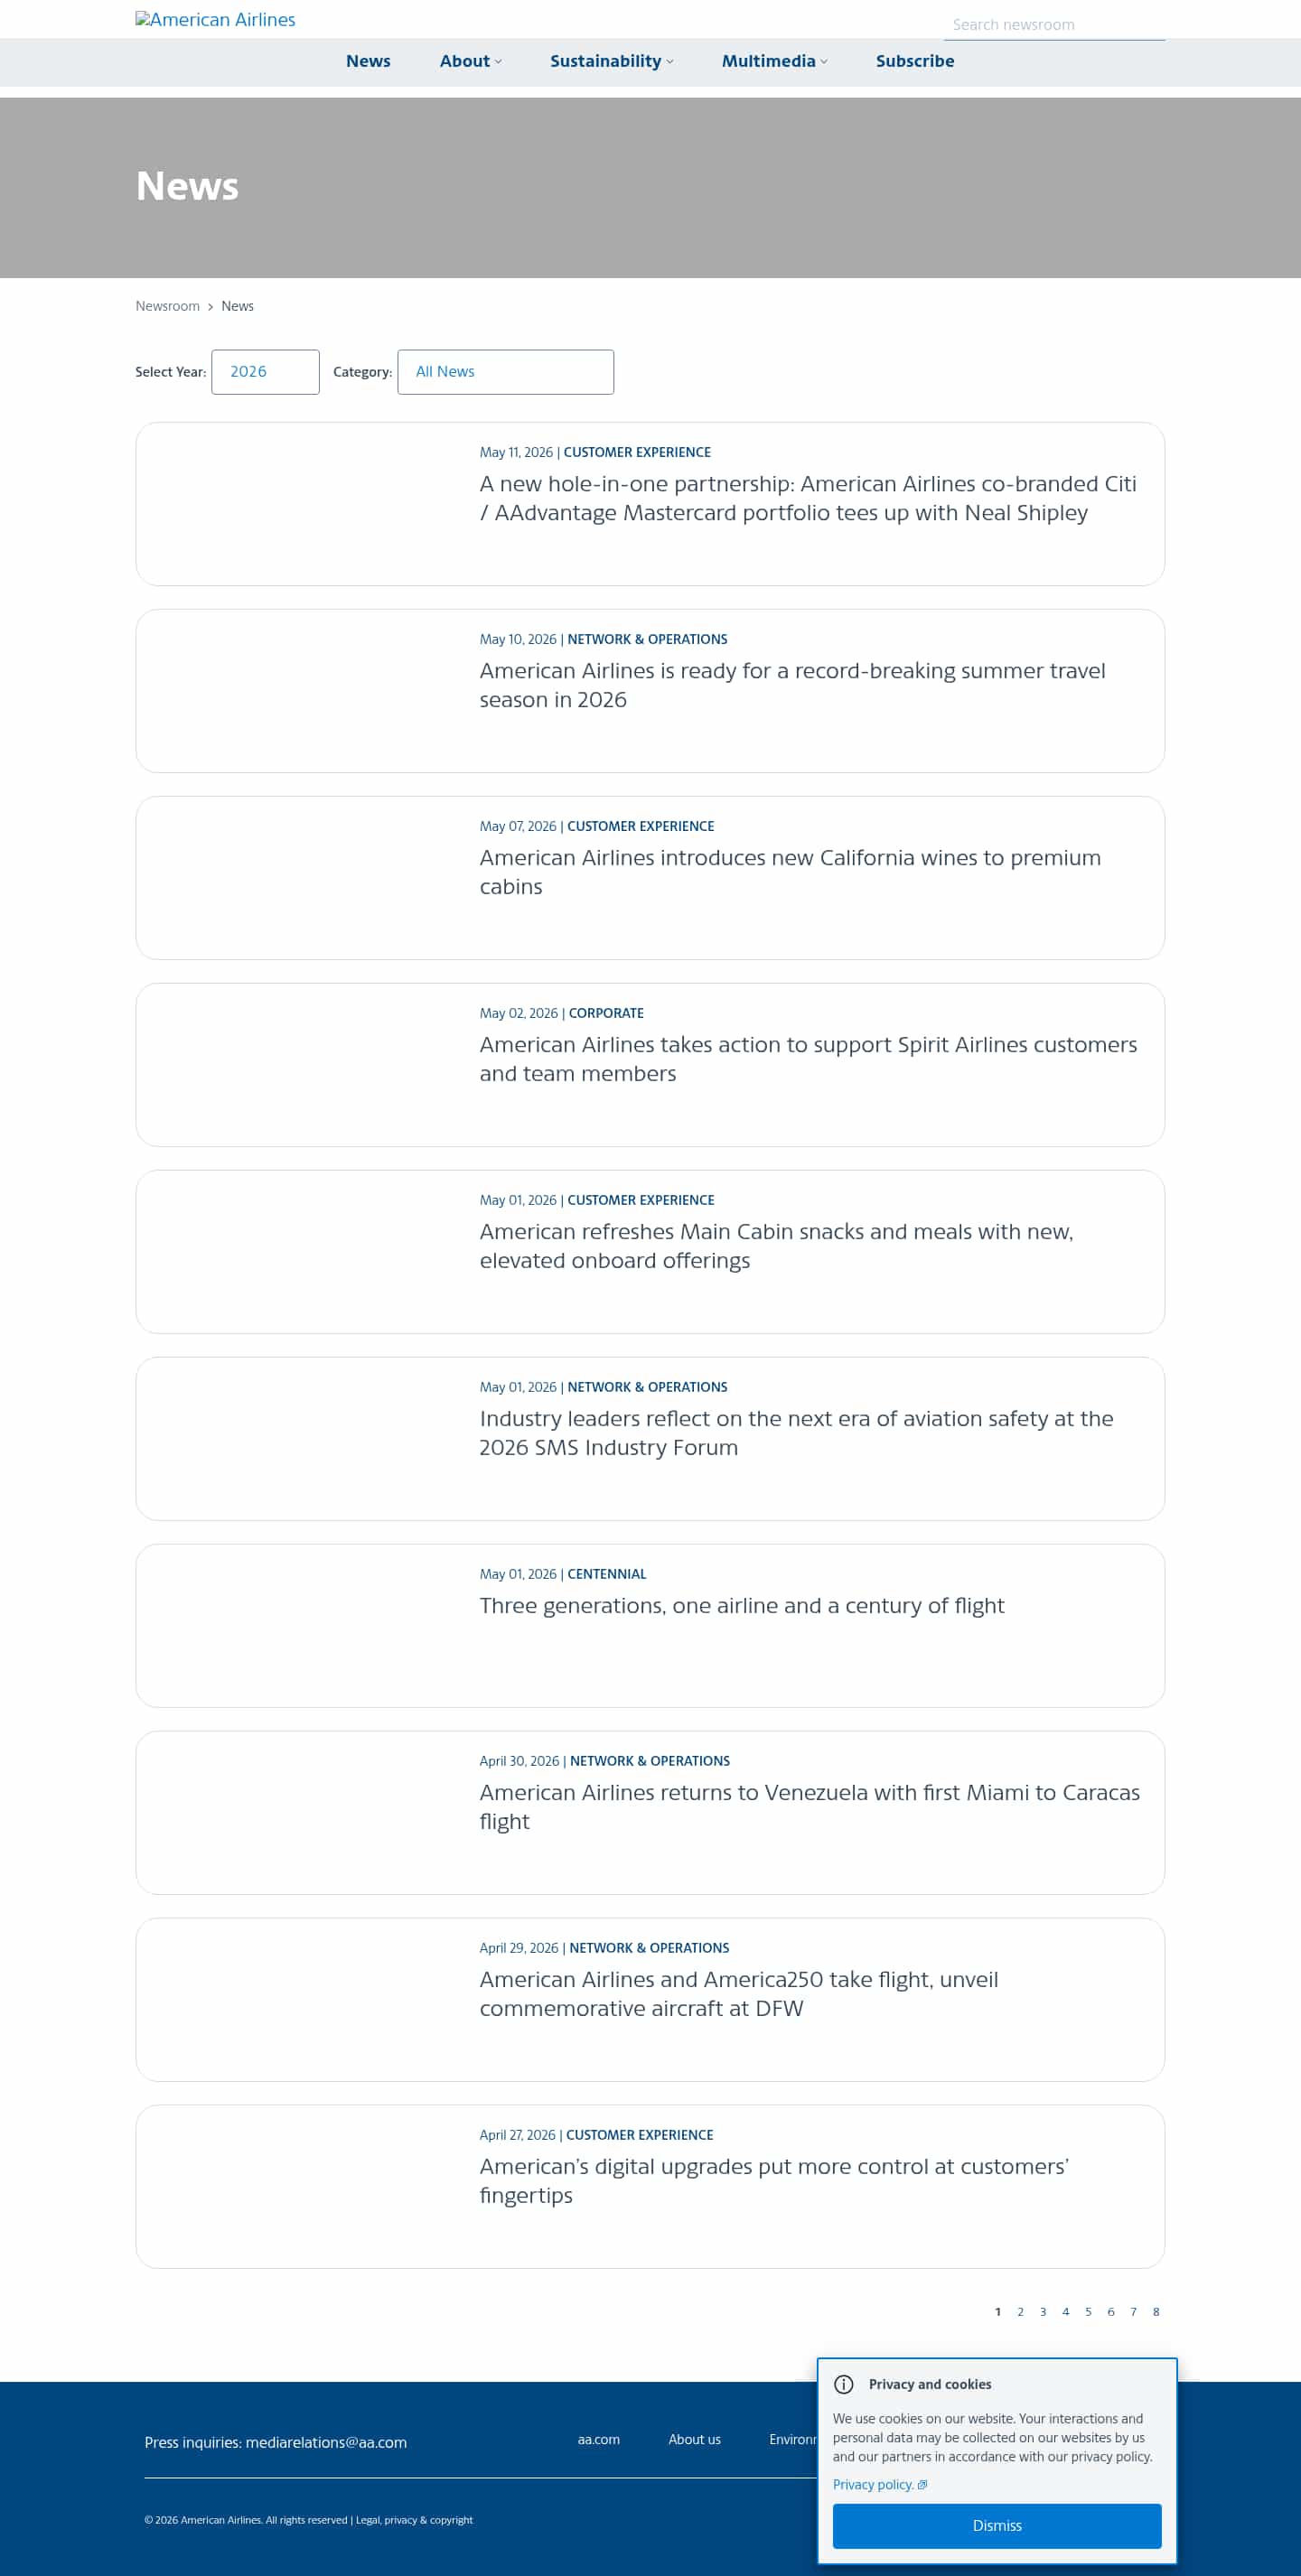Dismiss the privacy and cookies banner
1301x2576 pixels.
[996, 2525]
